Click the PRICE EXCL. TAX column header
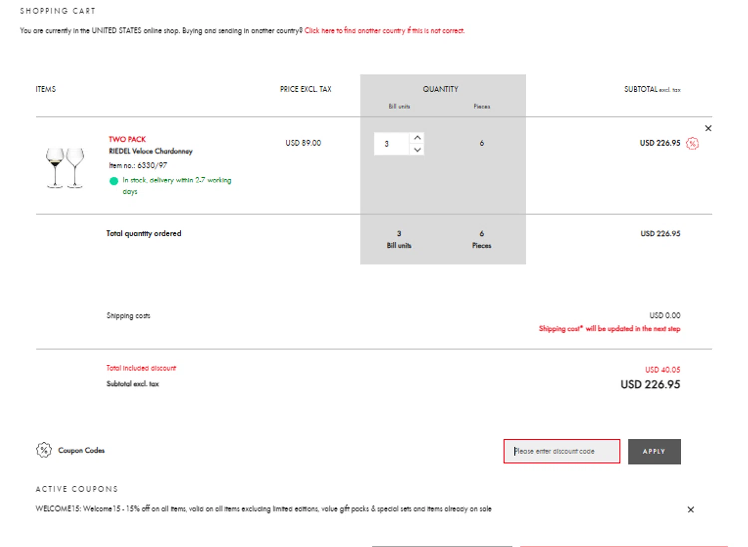The height and width of the screenshot is (547, 748). tap(306, 89)
